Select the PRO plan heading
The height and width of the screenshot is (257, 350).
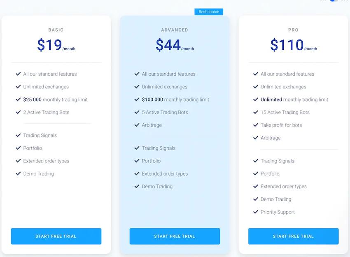pyautogui.click(x=293, y=30)
